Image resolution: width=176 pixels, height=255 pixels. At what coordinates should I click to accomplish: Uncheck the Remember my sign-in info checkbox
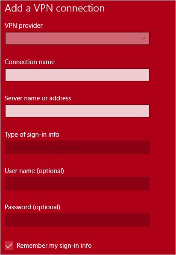click(x=9, y=246)
